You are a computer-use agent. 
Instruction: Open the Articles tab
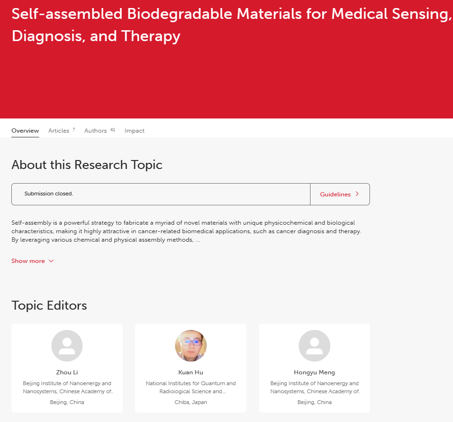pos(59,131)
